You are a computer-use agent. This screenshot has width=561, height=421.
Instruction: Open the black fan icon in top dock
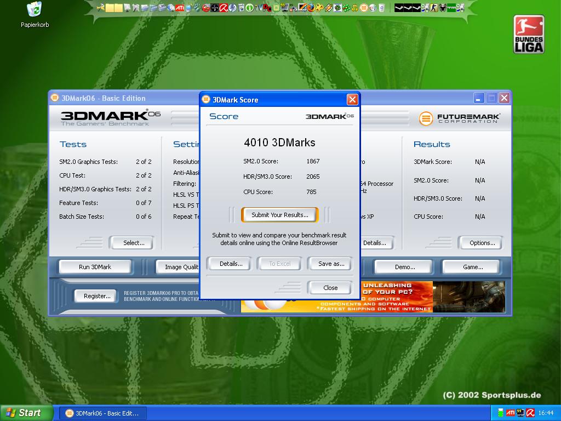pyautogui.click(x=215, y=8)
